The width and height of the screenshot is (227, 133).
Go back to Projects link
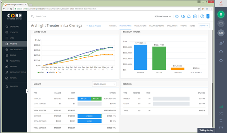94,26
